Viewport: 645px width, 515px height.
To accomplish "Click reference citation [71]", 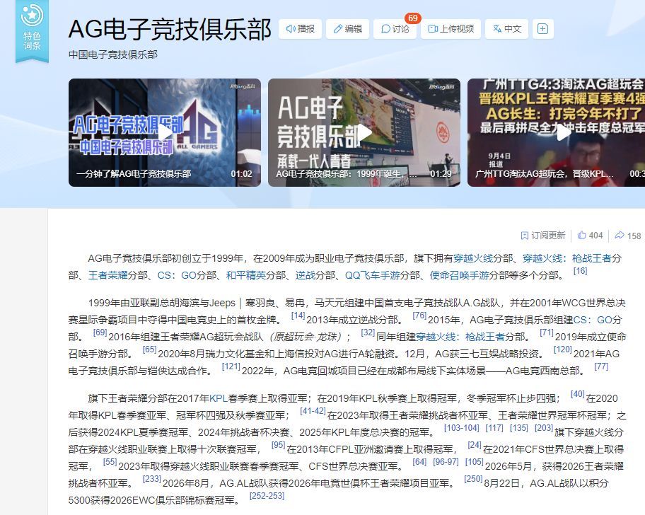I will (x=546, y=332).
